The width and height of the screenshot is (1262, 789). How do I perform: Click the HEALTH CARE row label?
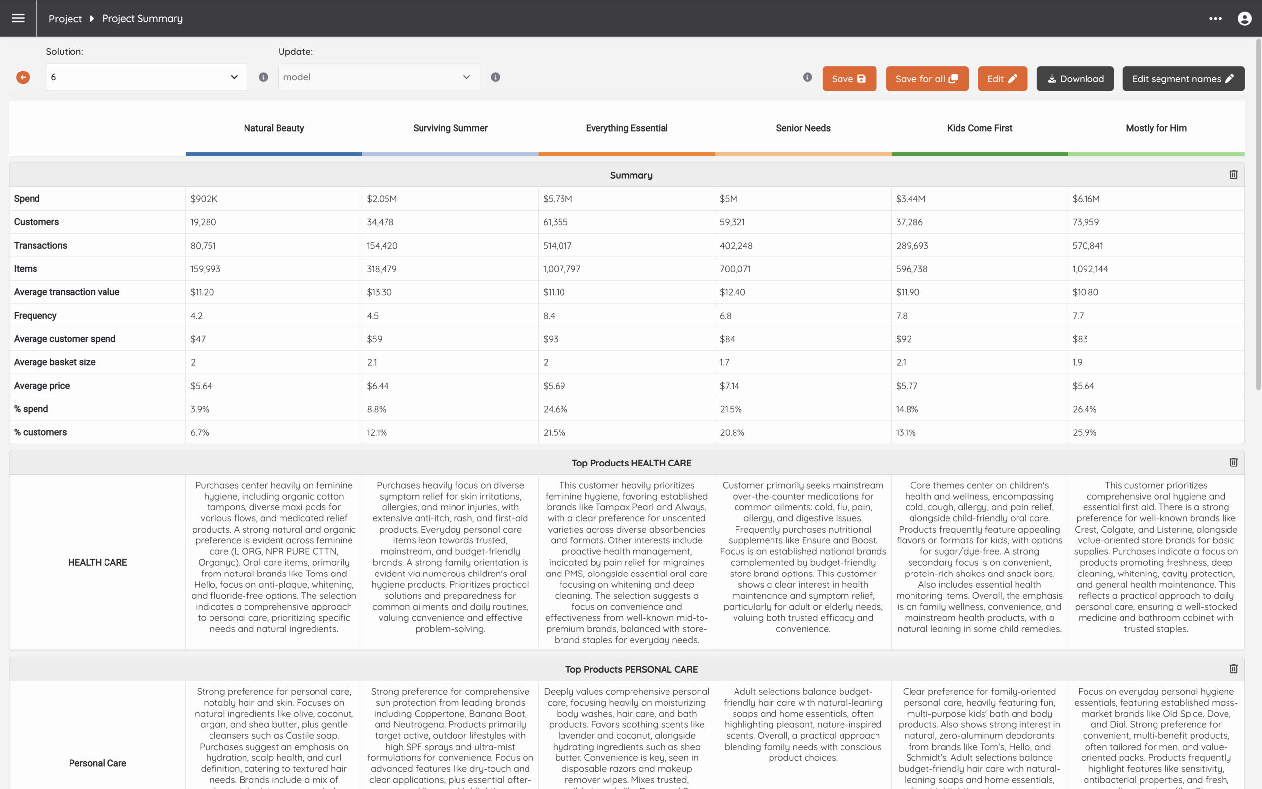(98, 562)
